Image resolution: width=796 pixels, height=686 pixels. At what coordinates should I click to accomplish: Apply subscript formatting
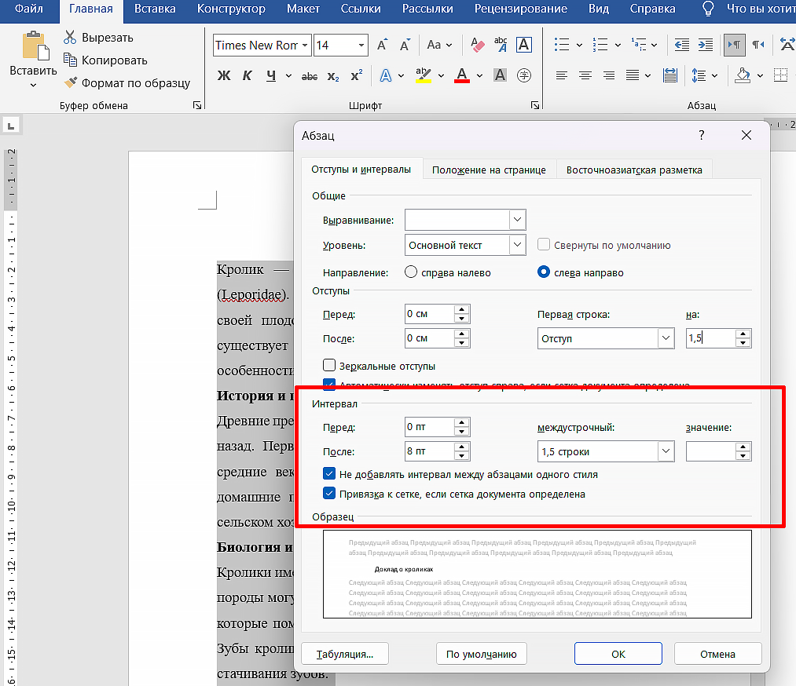pyautogui.click(x=333, y=77)
